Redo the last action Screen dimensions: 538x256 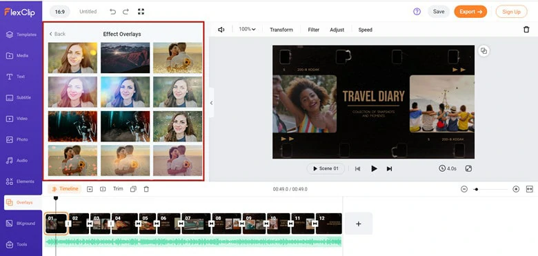click(x=126, y=12)
